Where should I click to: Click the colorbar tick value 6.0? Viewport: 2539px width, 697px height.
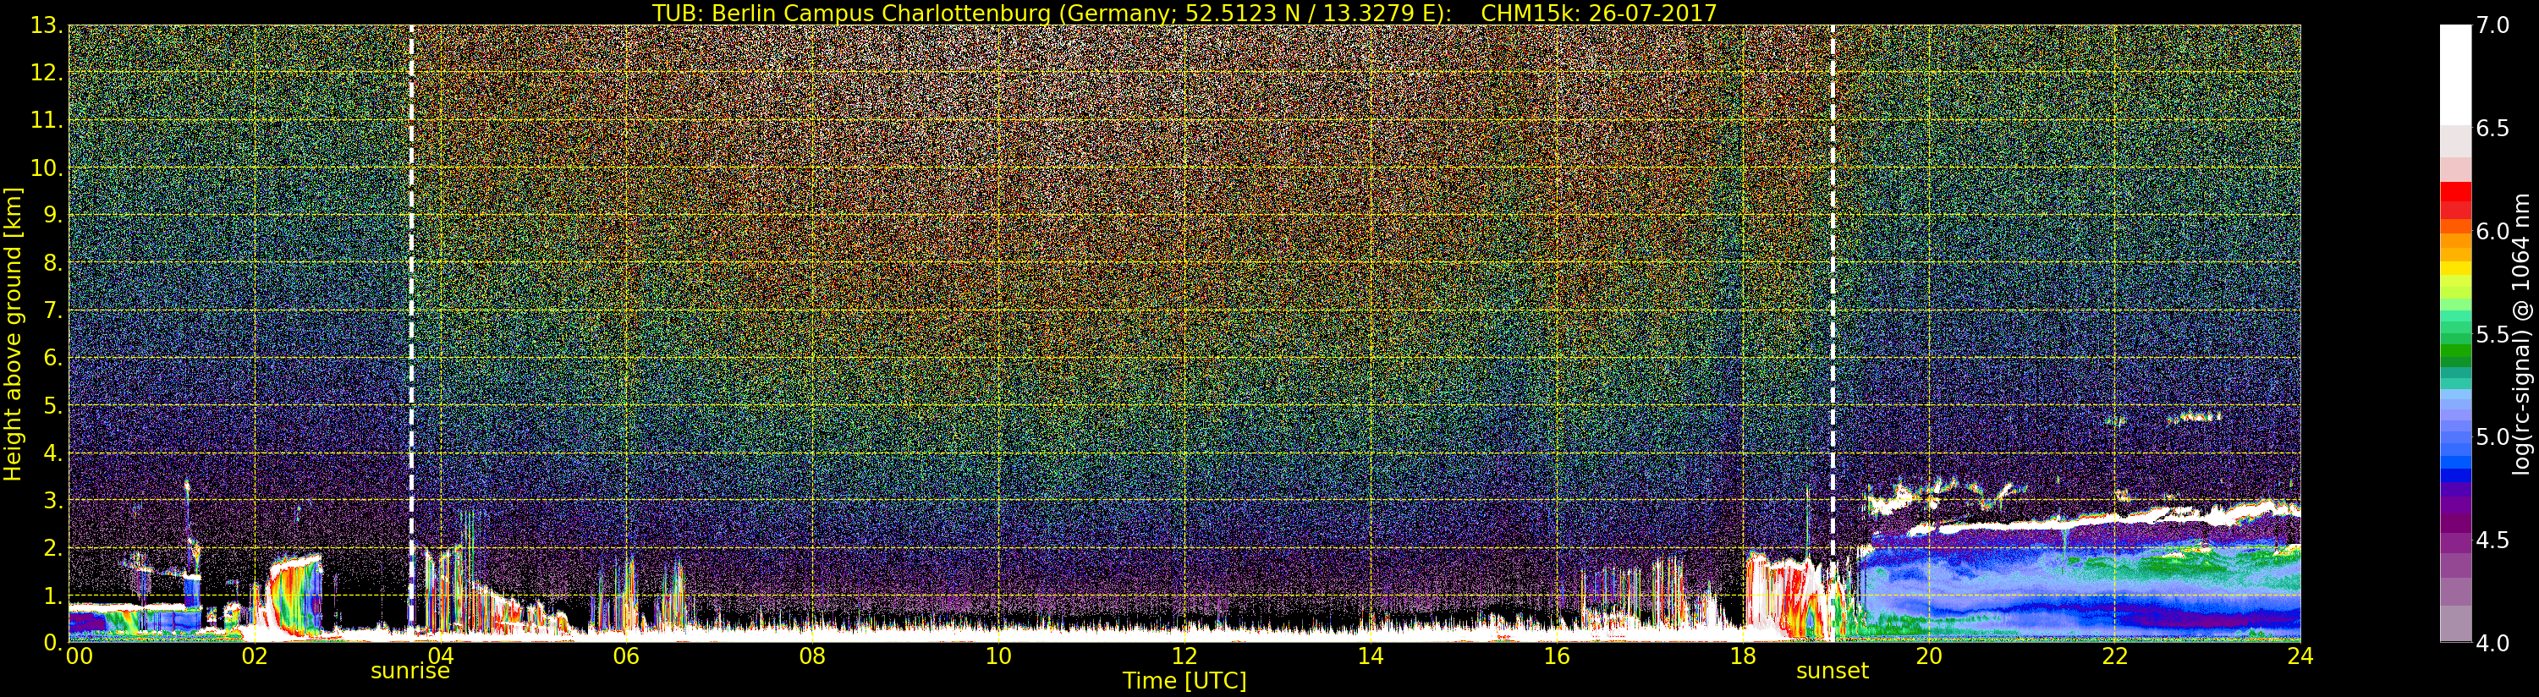2492,232
